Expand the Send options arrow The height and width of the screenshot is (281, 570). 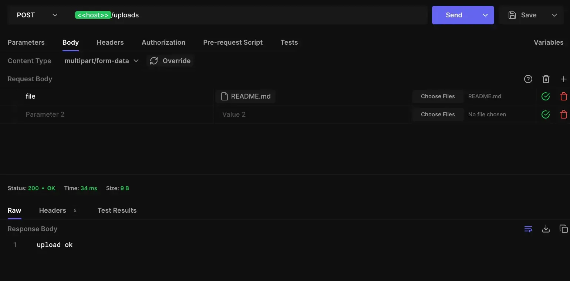[x=485, y=15]
